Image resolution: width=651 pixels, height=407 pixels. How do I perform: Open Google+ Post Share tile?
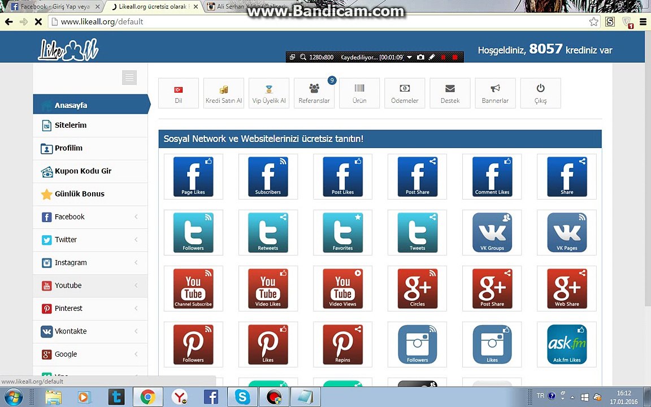(492, 289)
